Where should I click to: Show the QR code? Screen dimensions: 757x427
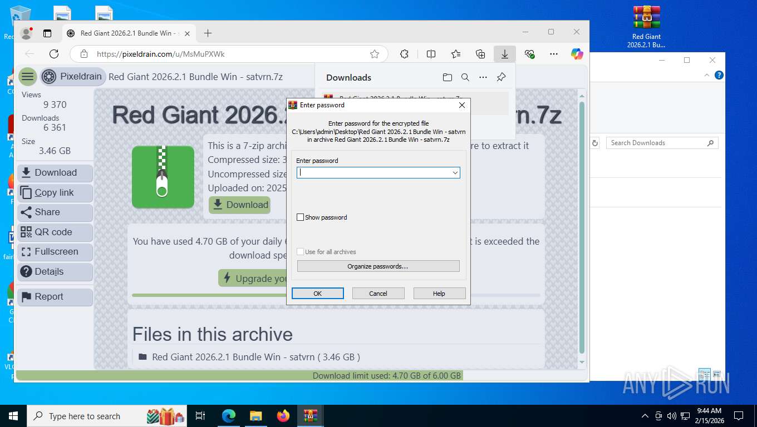(55, 232)
